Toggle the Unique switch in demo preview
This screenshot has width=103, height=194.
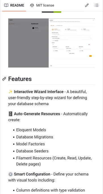(x=67, y=51)
